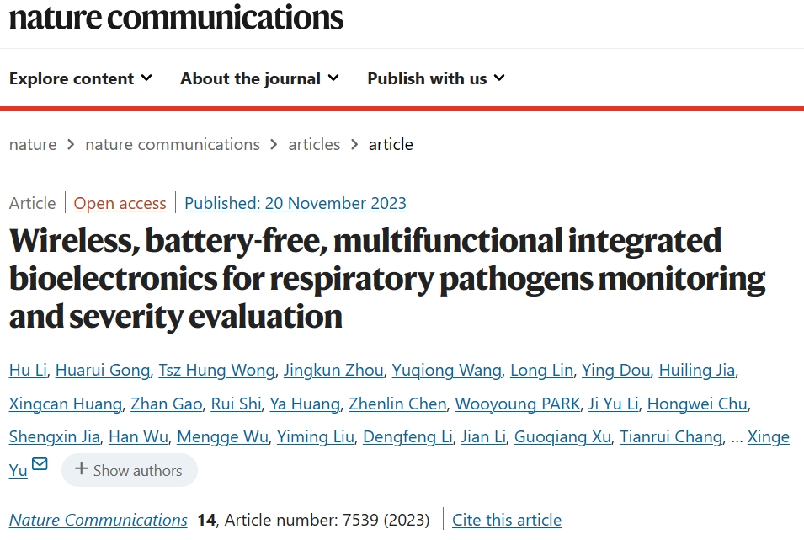The width and height of the screenshot is (804, 540).
Task: Click the nature communications logo
Action: 176,18
